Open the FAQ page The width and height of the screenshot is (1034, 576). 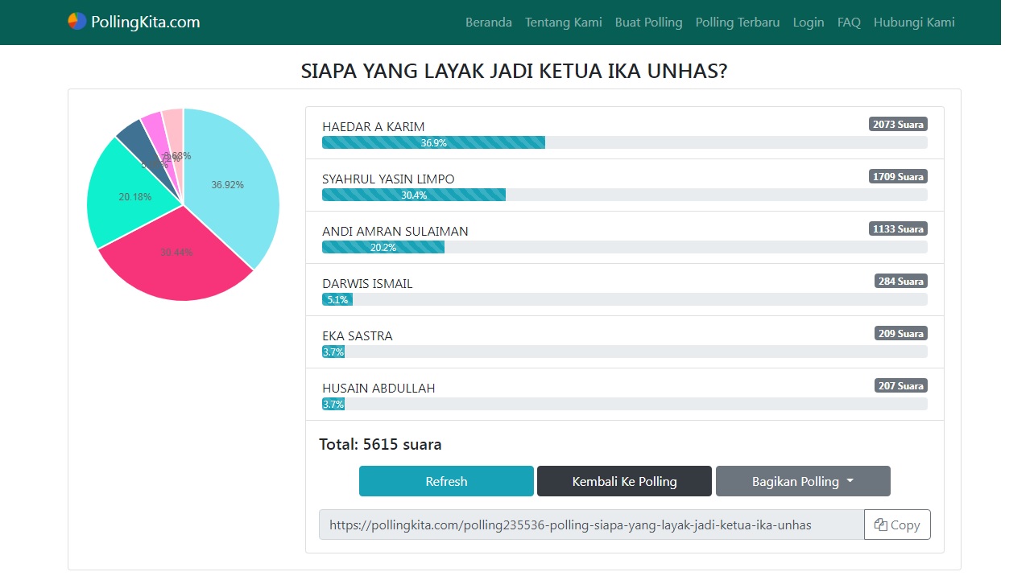pyautogui.click(x=849, y=23)
